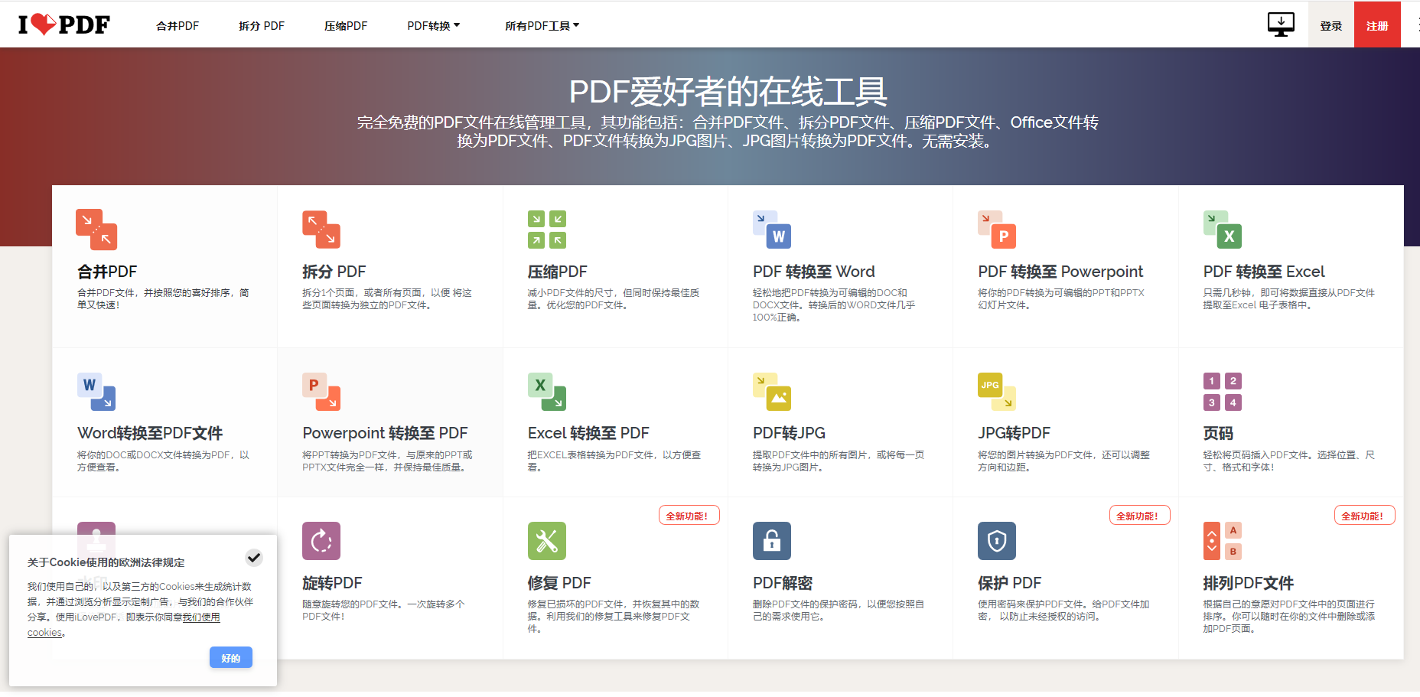Image resolution: width=1420 pixels, height=697 pixels.
Task: Open the 旋转PDF tool title
Action: (332, 583)
